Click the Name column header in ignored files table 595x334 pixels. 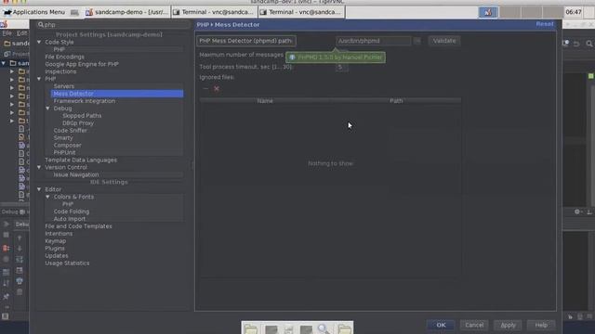[x=265, y=101]
